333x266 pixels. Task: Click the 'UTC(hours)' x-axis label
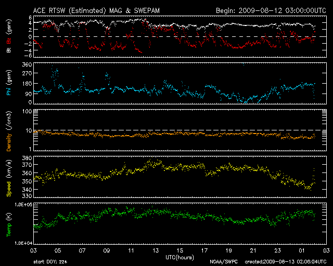coord(180,258)
